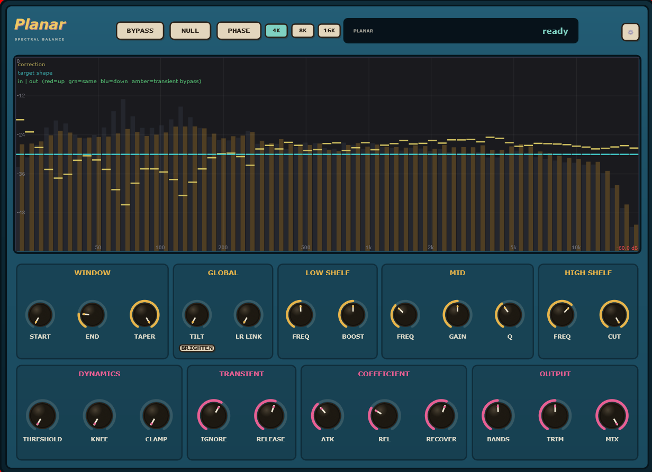This screenshot has width=652, height=472.
Task: Toggle the PHASE button
Action: pyautogui.click(x=239, y=31)
